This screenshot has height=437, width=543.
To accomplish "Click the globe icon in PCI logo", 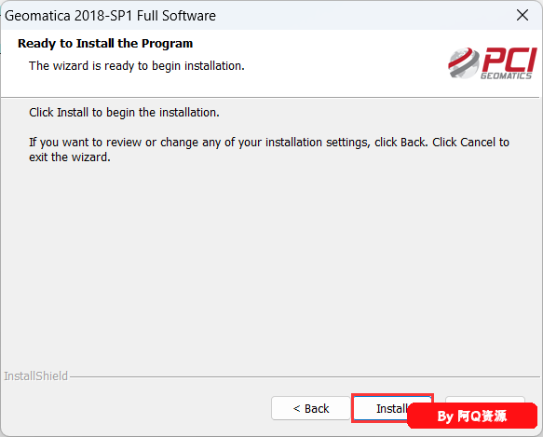I will pyautogui.click(x=464, y=63).
